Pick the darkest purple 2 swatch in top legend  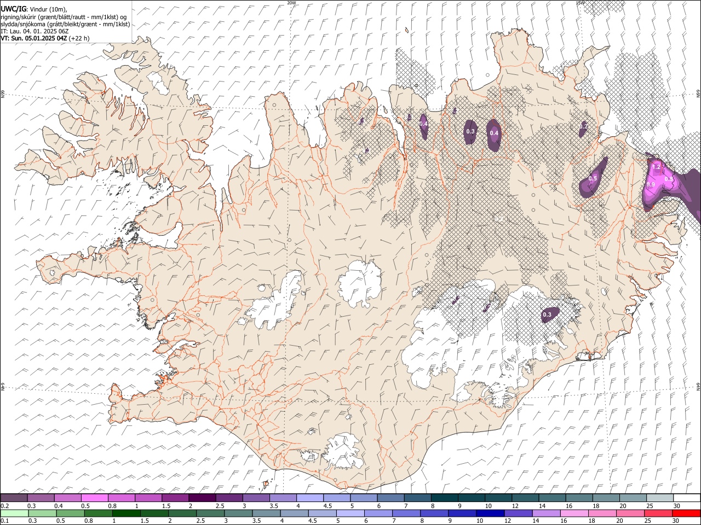[202, 498]
